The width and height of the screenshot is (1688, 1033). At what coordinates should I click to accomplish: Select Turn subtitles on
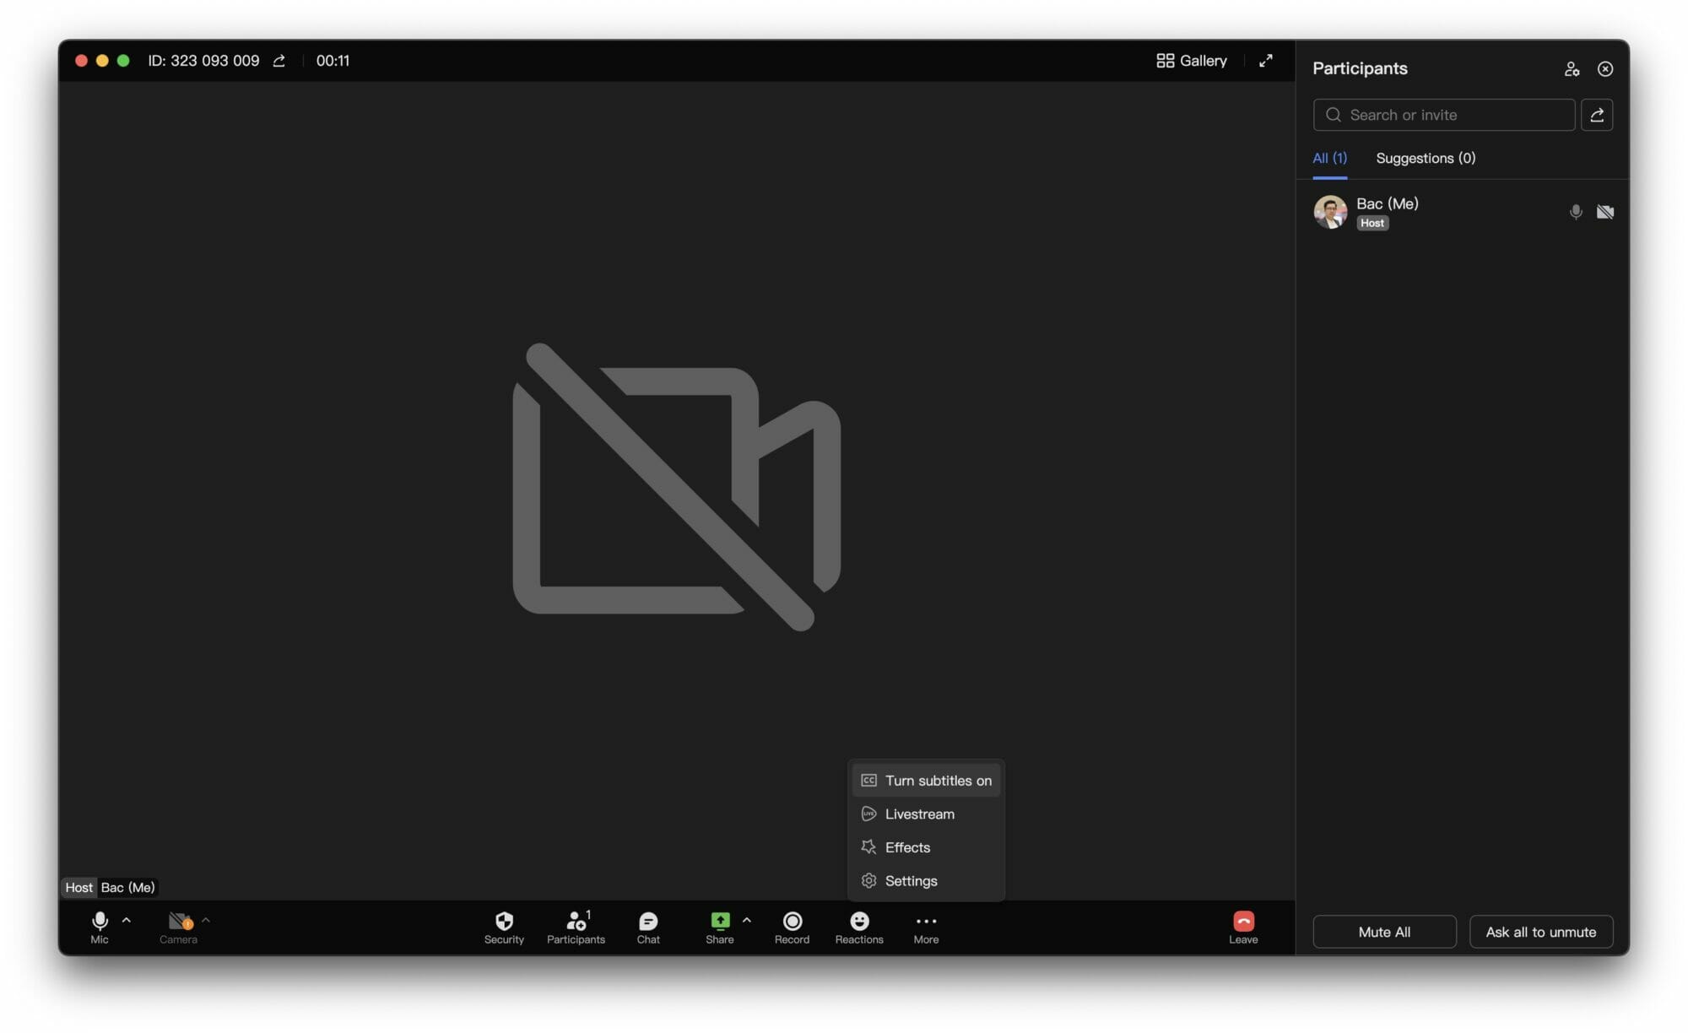point(926,781)
